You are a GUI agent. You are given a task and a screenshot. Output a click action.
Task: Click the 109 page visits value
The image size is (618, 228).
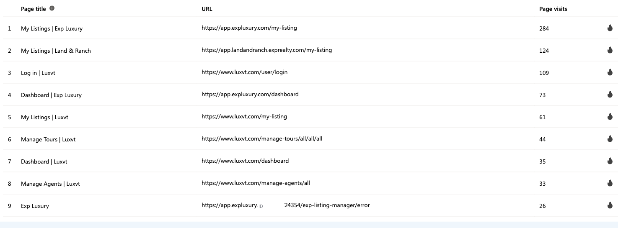[544, 73]
